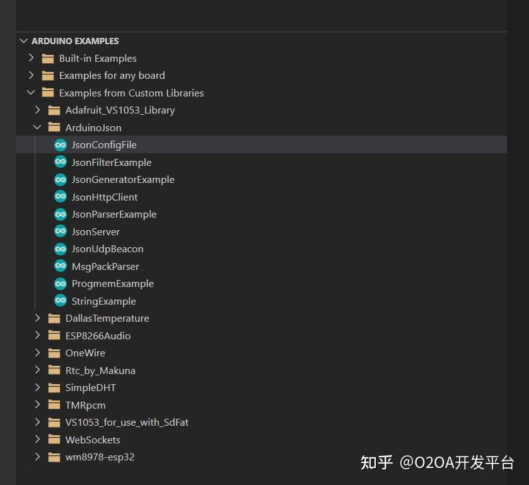Click the VS1053_for_use_with_SdFat folder label
The width and height of the screenshot is (529, 485).
point(127,423)
